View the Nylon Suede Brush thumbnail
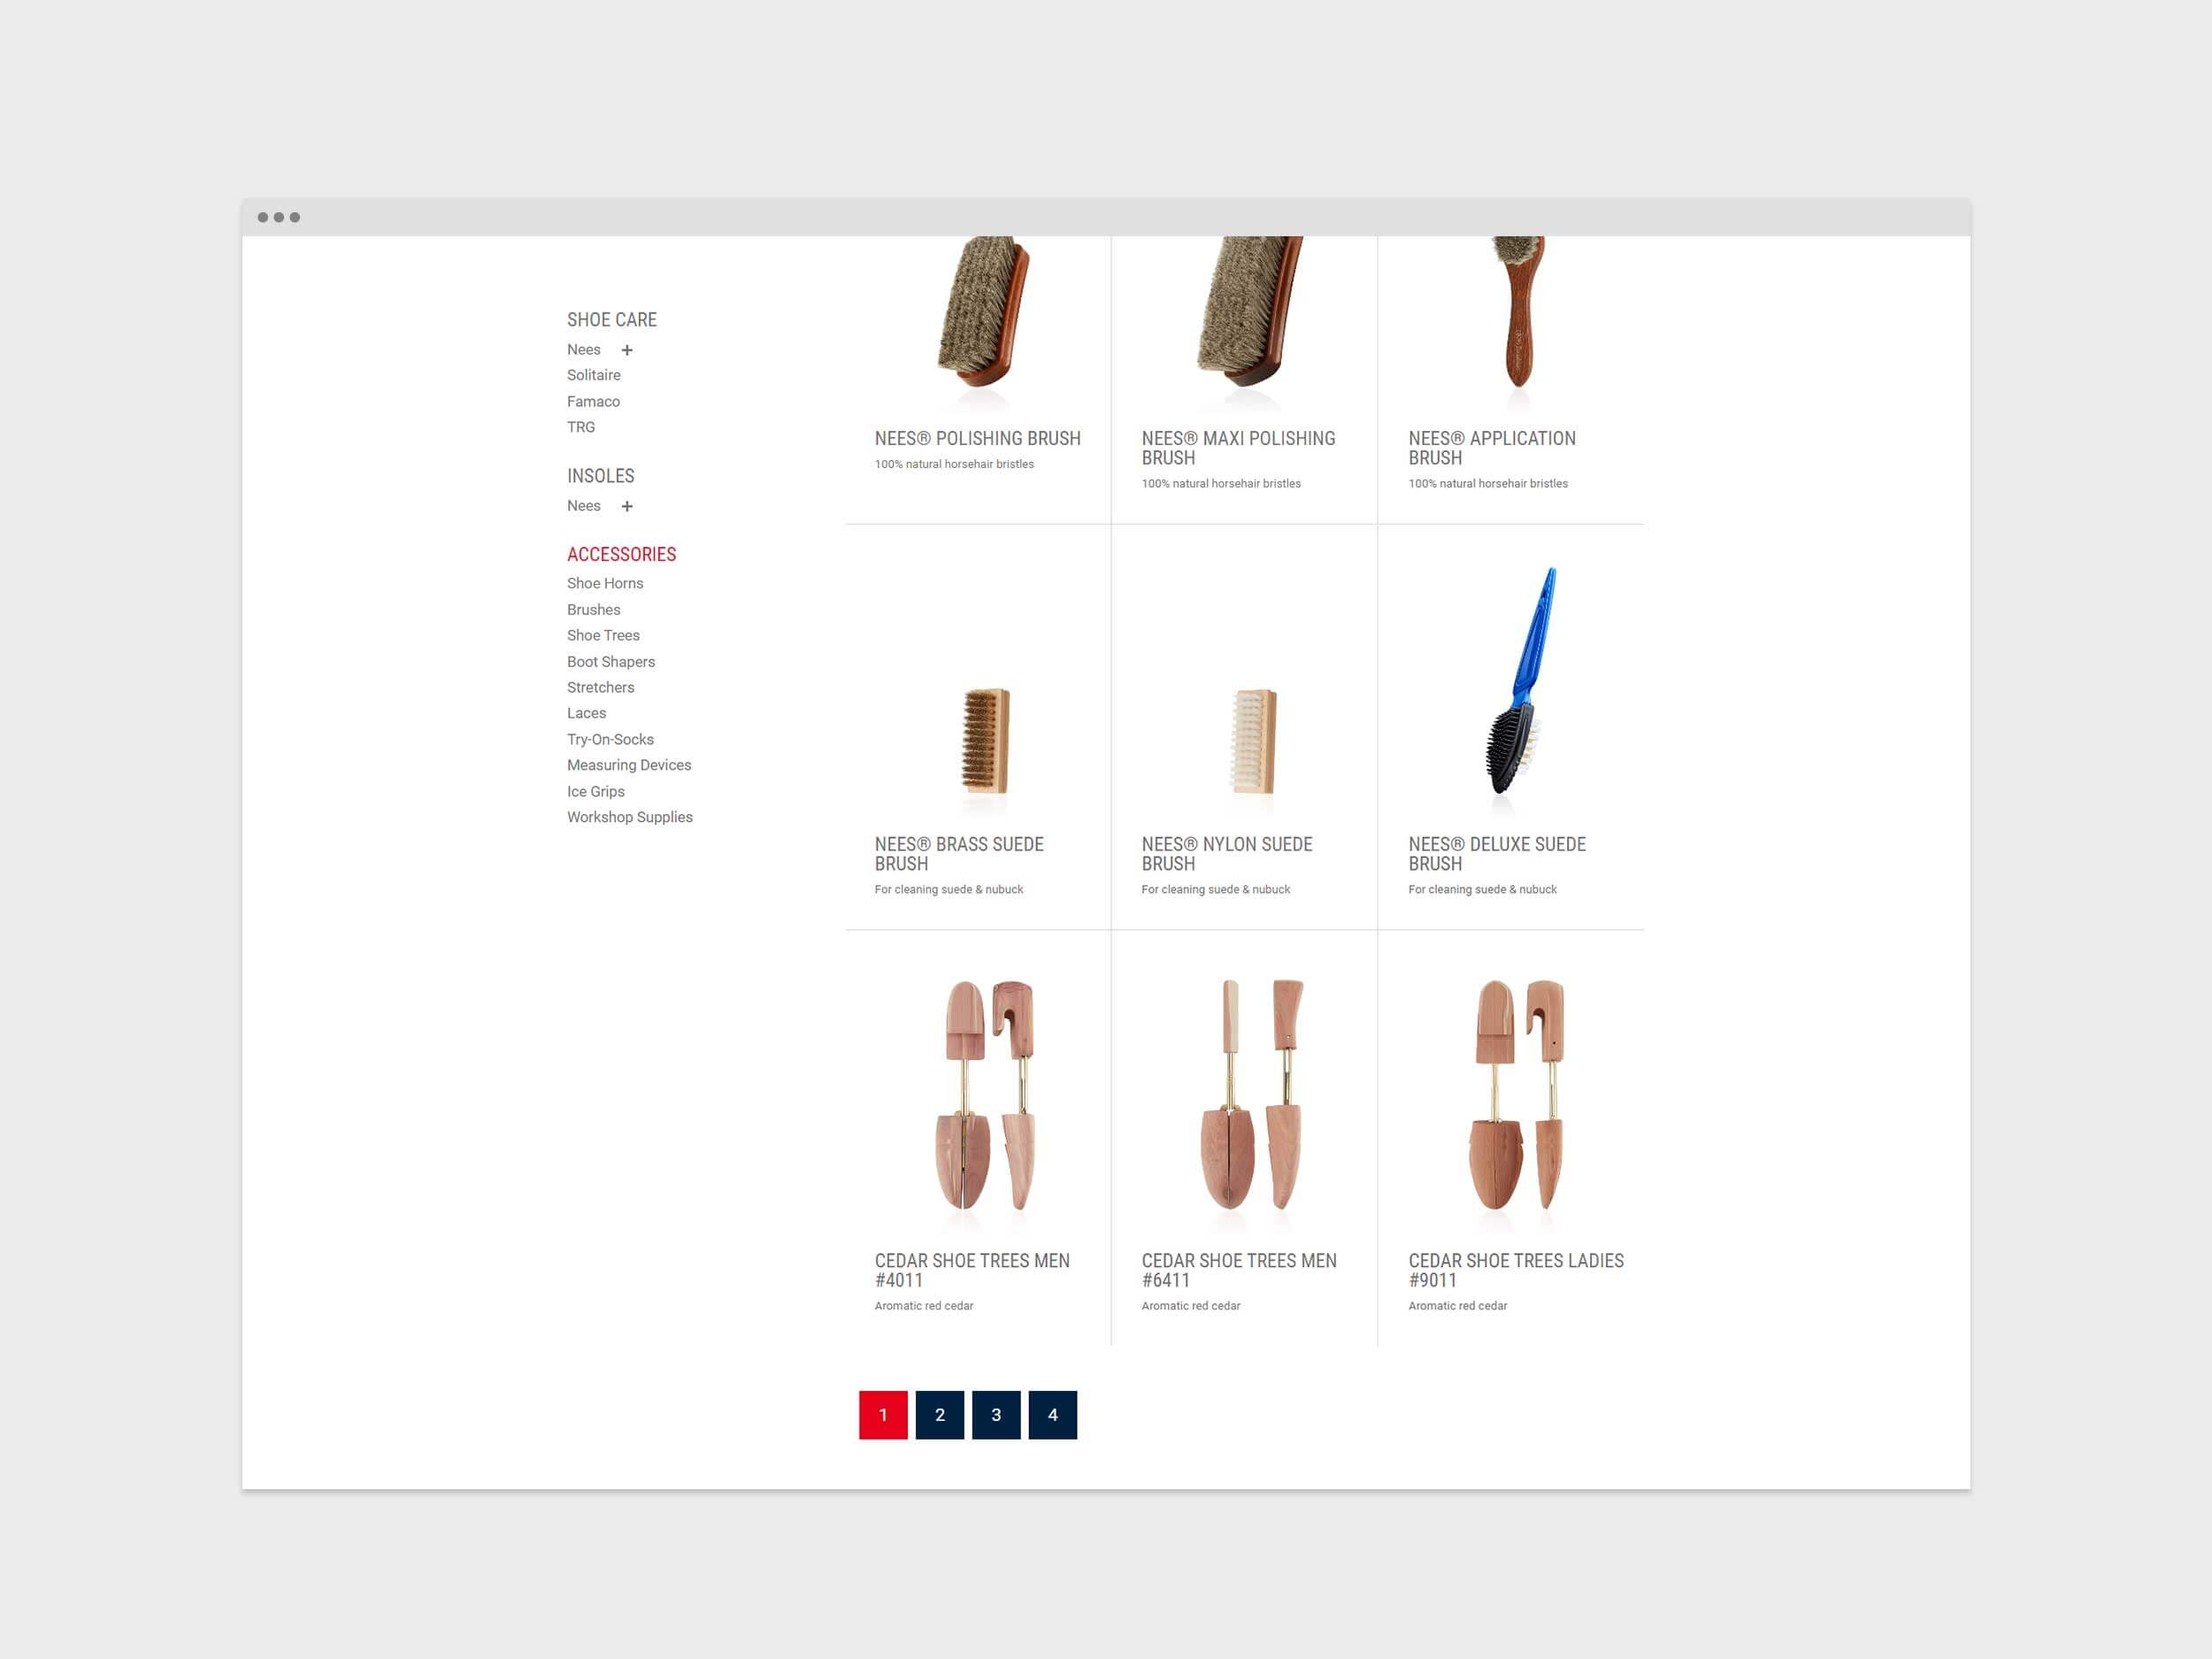The height and width of the screenshot is (1659, 2212). [1252, 740]
